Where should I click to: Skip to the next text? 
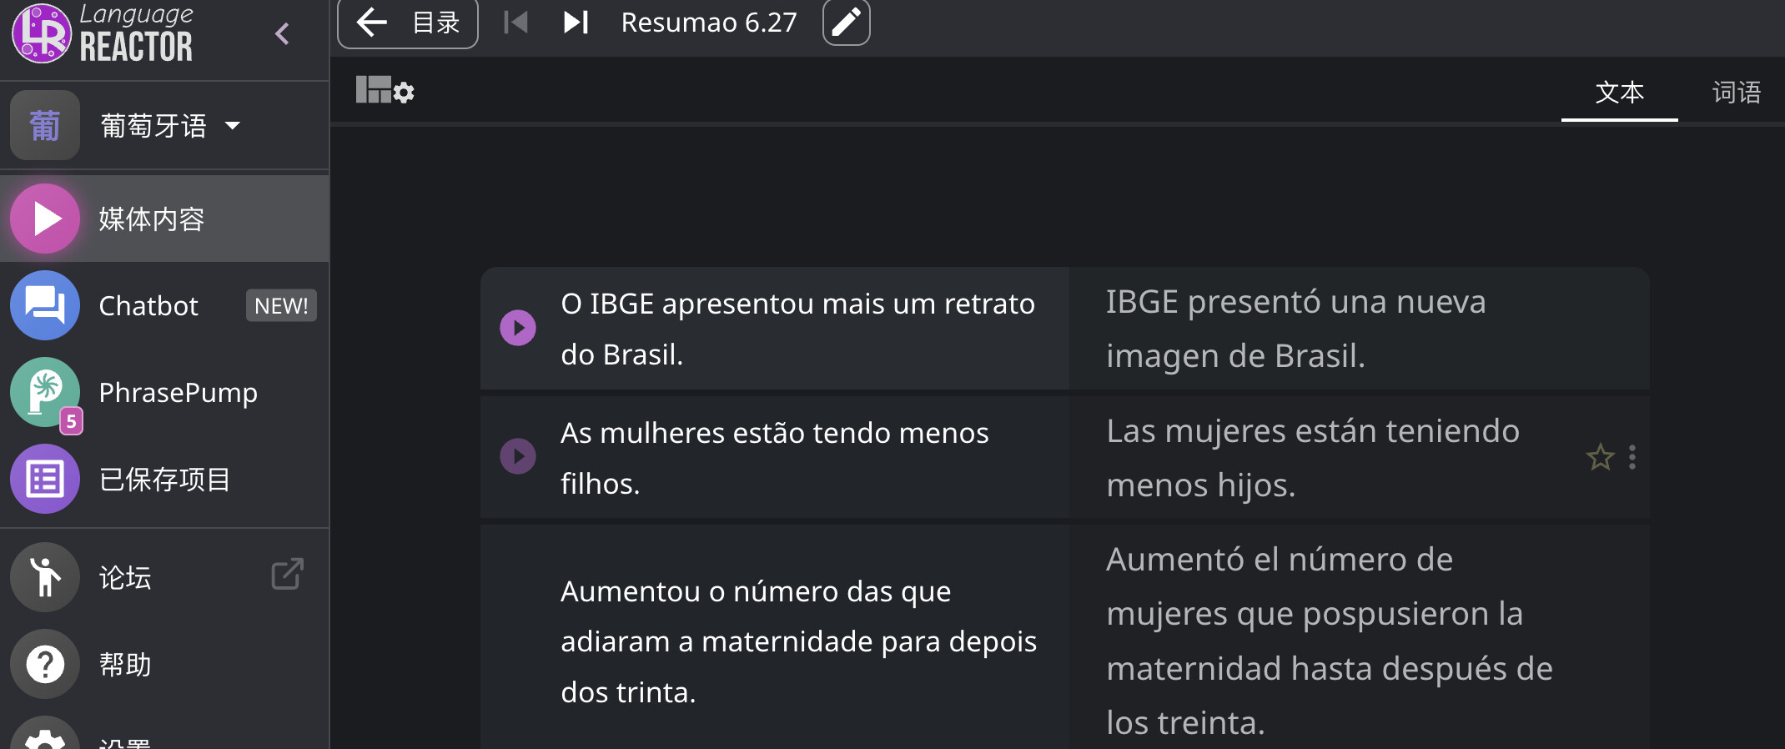[x=576, y=23]
